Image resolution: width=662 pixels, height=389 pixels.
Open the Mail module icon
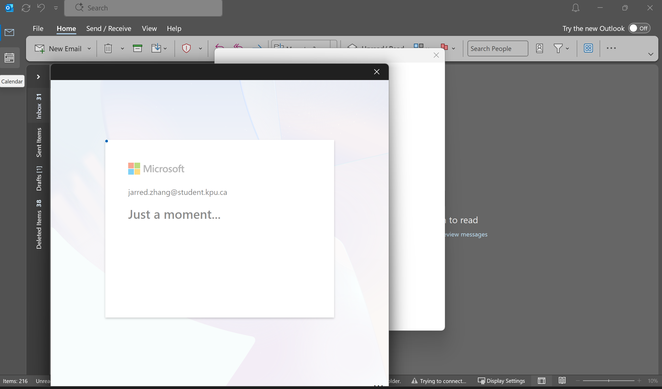pyautogui.click(x=9, y=32)
